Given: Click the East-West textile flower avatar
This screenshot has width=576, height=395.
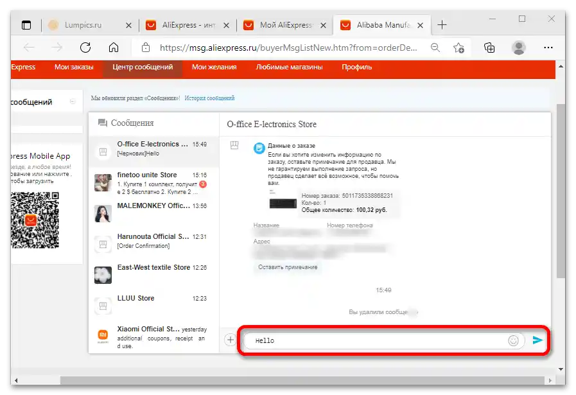Looking at the screenshot, I should coord(103,275).
